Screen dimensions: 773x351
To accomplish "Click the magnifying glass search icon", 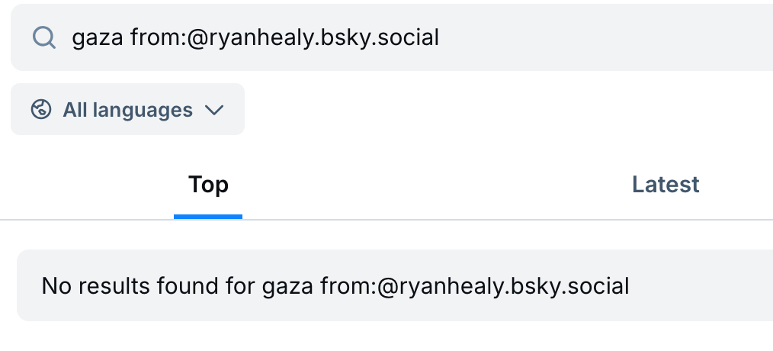I will (44, 37).
